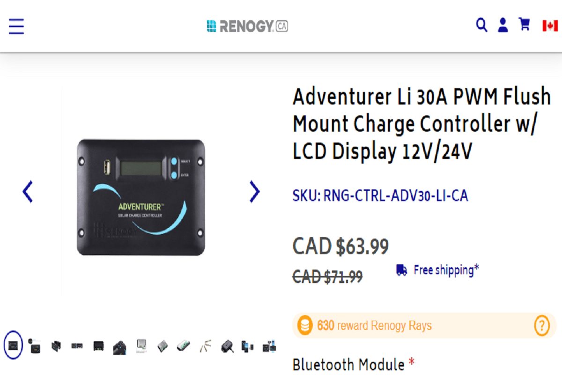The width and height of the screenshot is (562, 375).
Task: Open the hamburger navigation menu
Action: click(x=16, y=27)
